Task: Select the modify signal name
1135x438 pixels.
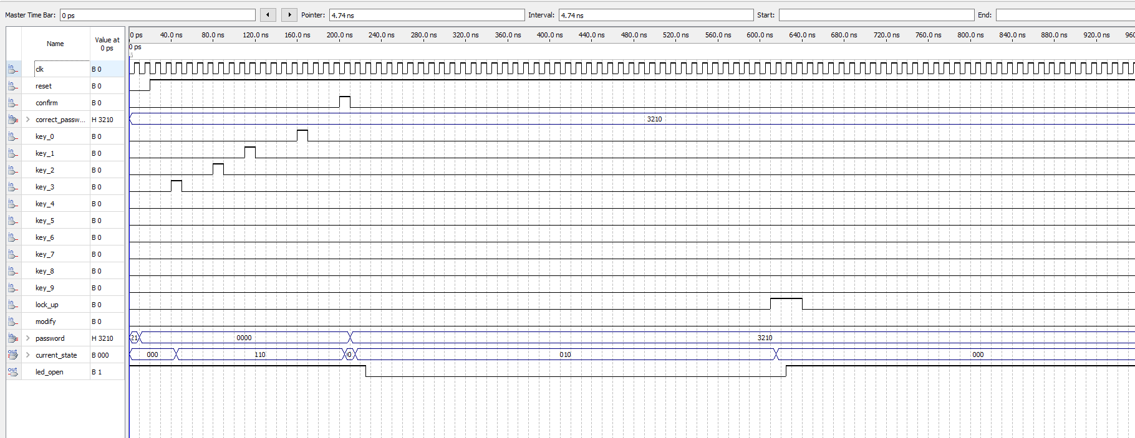Action: [x=46, y=321]
